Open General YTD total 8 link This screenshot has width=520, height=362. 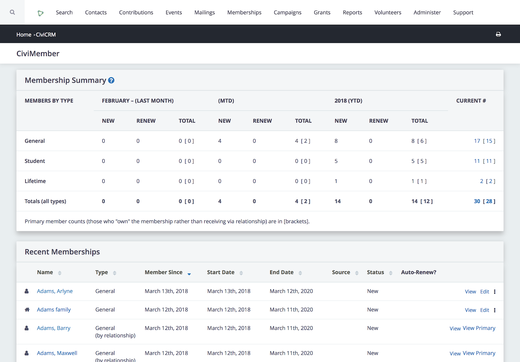point(413,141)
